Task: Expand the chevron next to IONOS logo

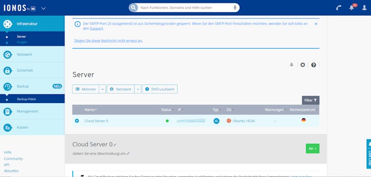Action: [43, 8]
